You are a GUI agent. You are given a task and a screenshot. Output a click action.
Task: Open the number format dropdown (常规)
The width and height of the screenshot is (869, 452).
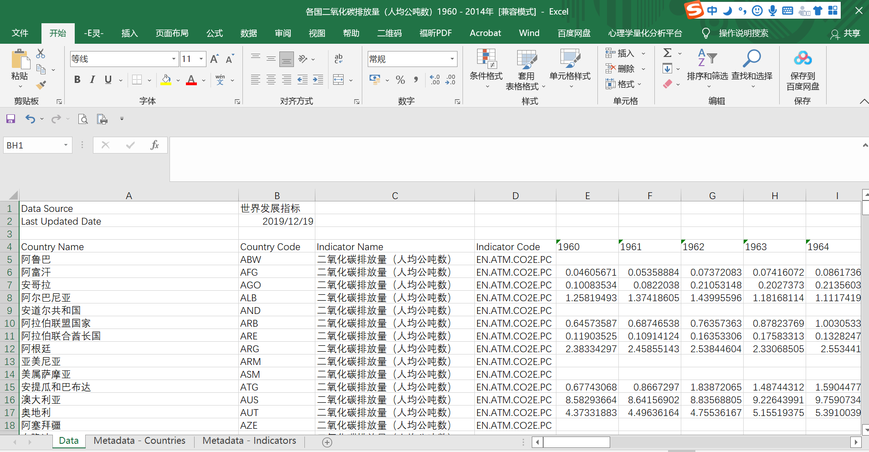click(452, 59)
